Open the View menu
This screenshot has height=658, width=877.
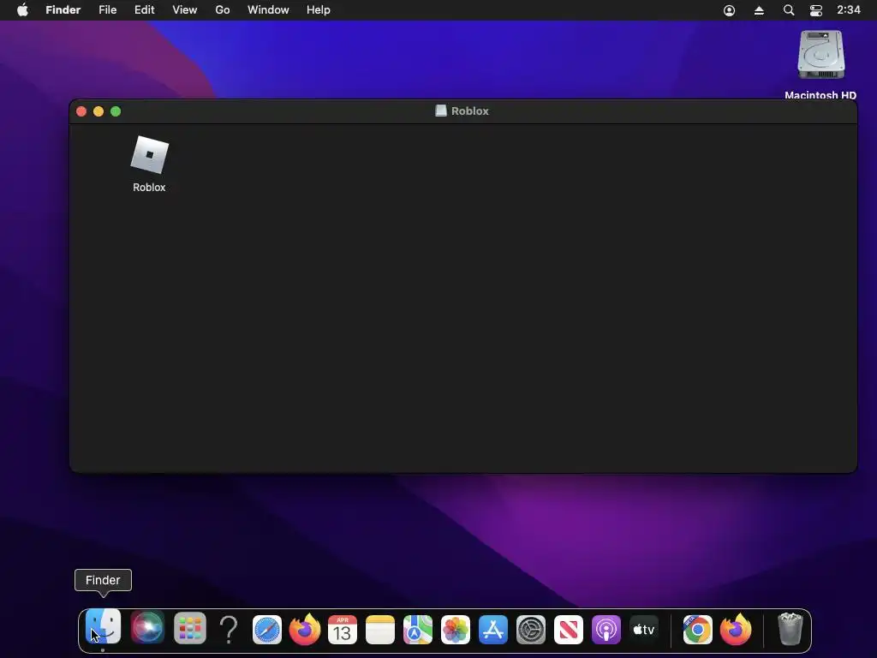tap(185, 10)
